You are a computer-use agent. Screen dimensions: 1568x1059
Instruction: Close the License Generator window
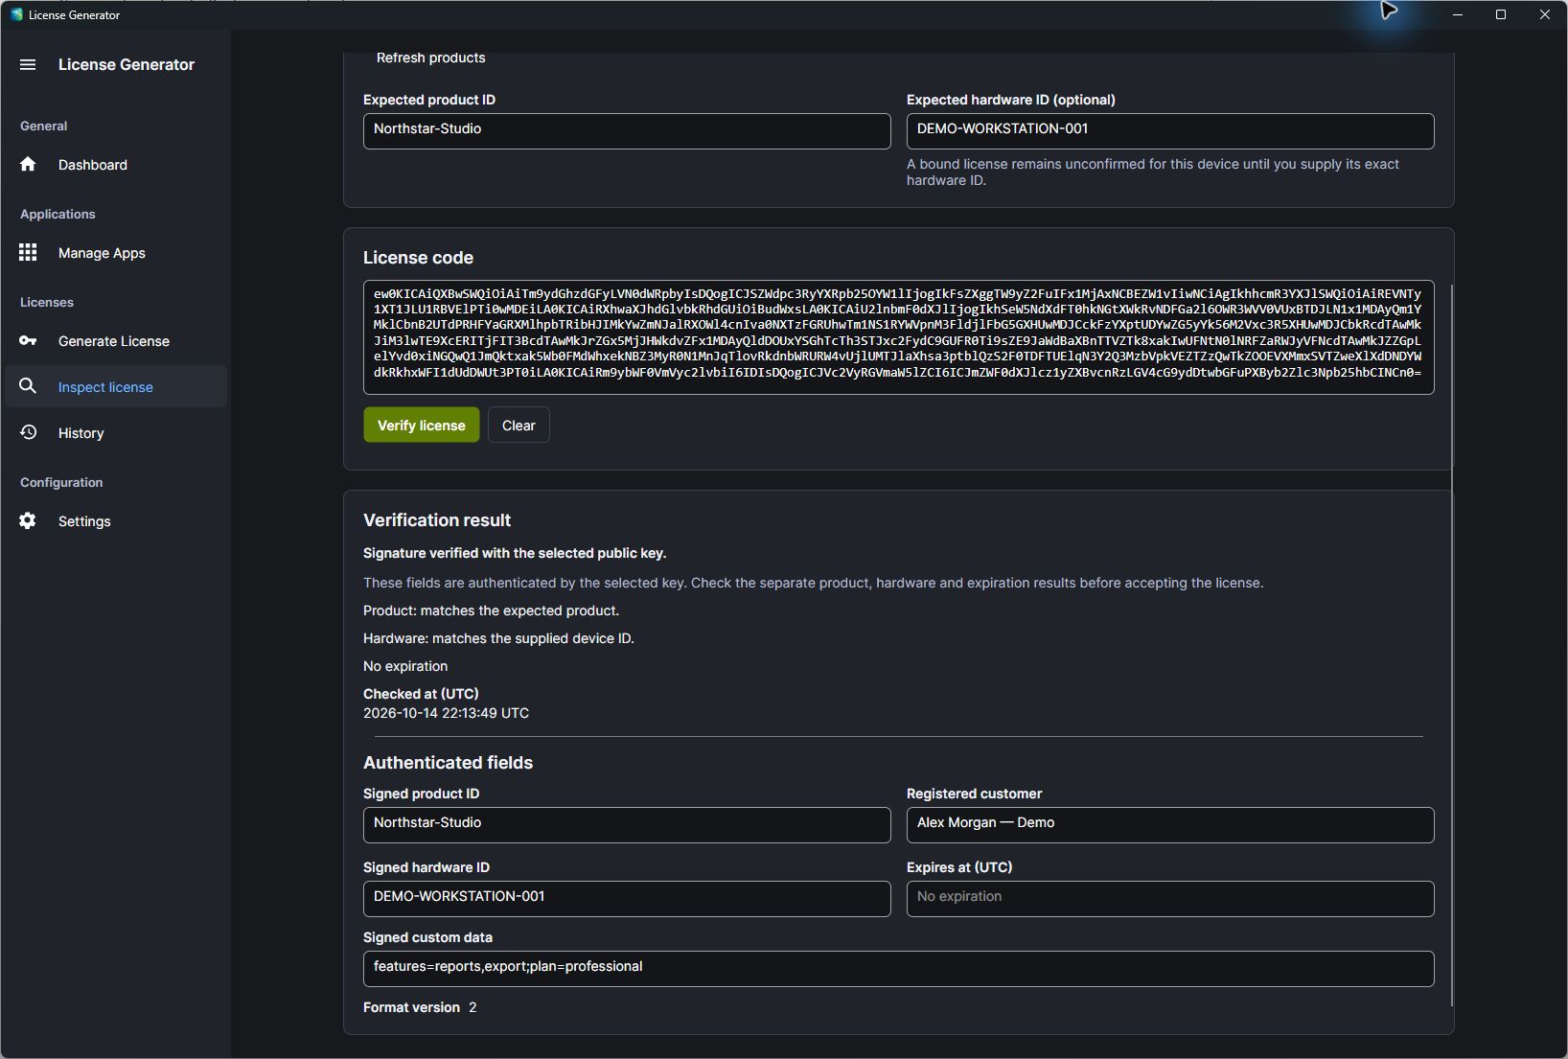click(1545, 14)
